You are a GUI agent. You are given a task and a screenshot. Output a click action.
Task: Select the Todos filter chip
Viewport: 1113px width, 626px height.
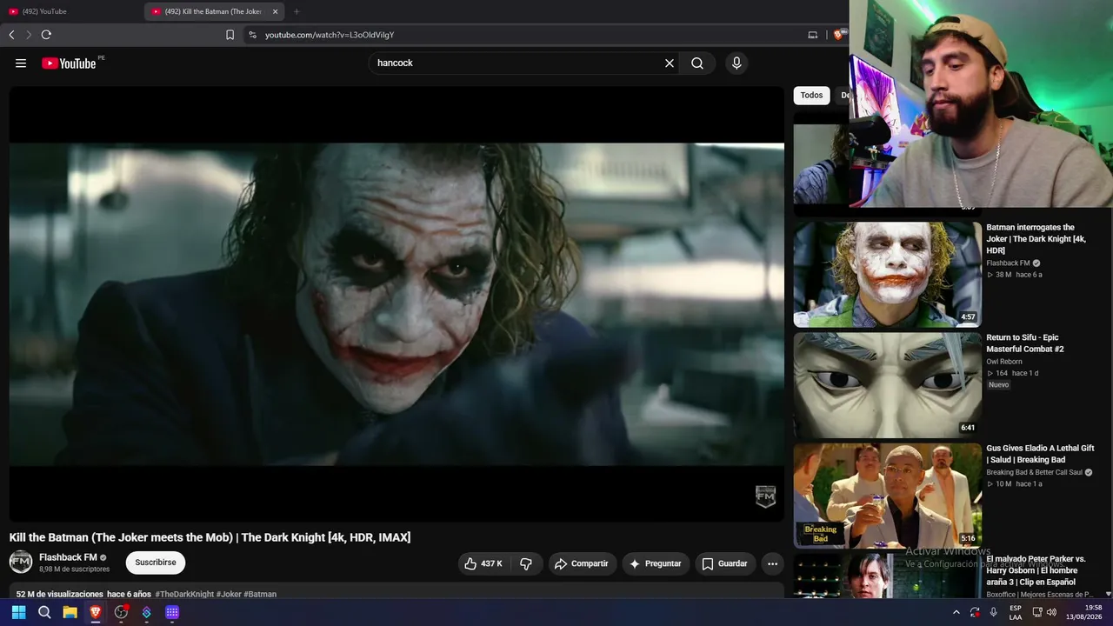[811, 96]
